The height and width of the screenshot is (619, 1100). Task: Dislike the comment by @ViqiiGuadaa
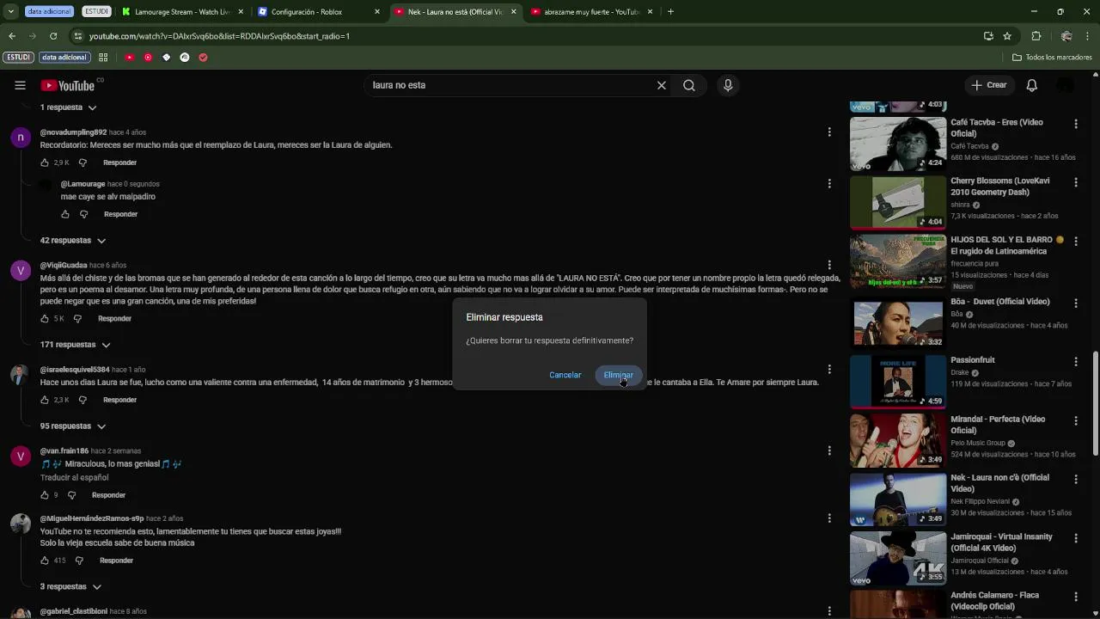77,319
